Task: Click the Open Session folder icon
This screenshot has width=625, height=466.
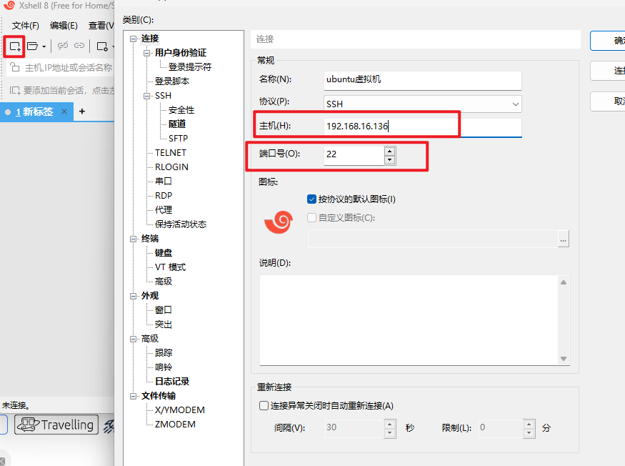Action: (x=33, y=46)
